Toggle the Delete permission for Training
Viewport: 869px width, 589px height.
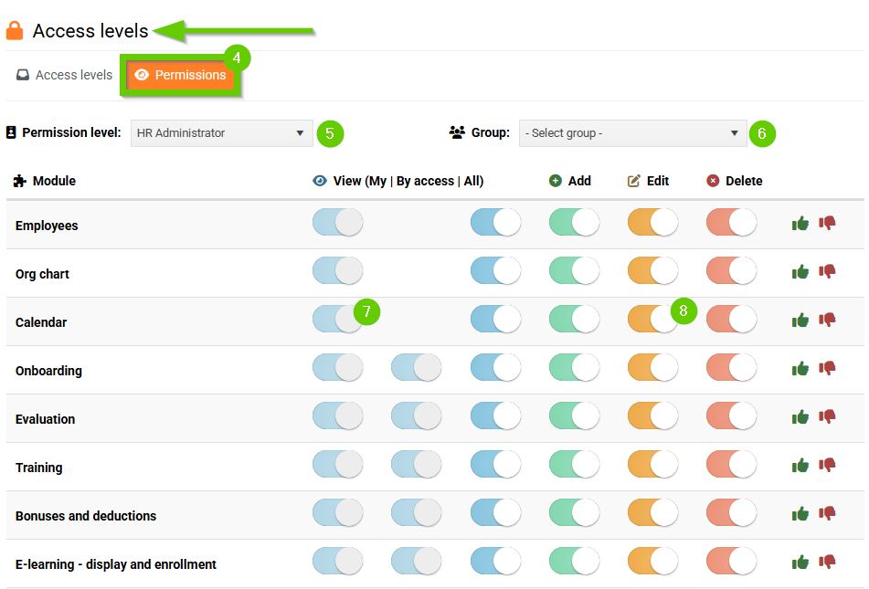[731, 465]
